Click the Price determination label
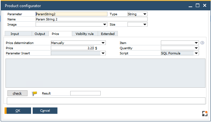The width and height of the screenshot is (211, 122). 20,43
